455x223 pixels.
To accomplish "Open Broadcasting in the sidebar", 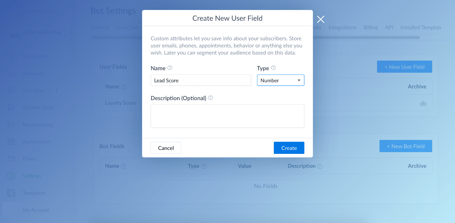I will 38,125.
